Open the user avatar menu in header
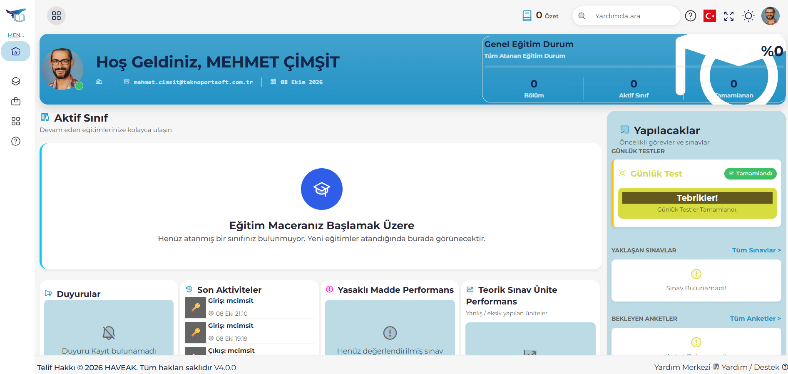 [771, 16]
